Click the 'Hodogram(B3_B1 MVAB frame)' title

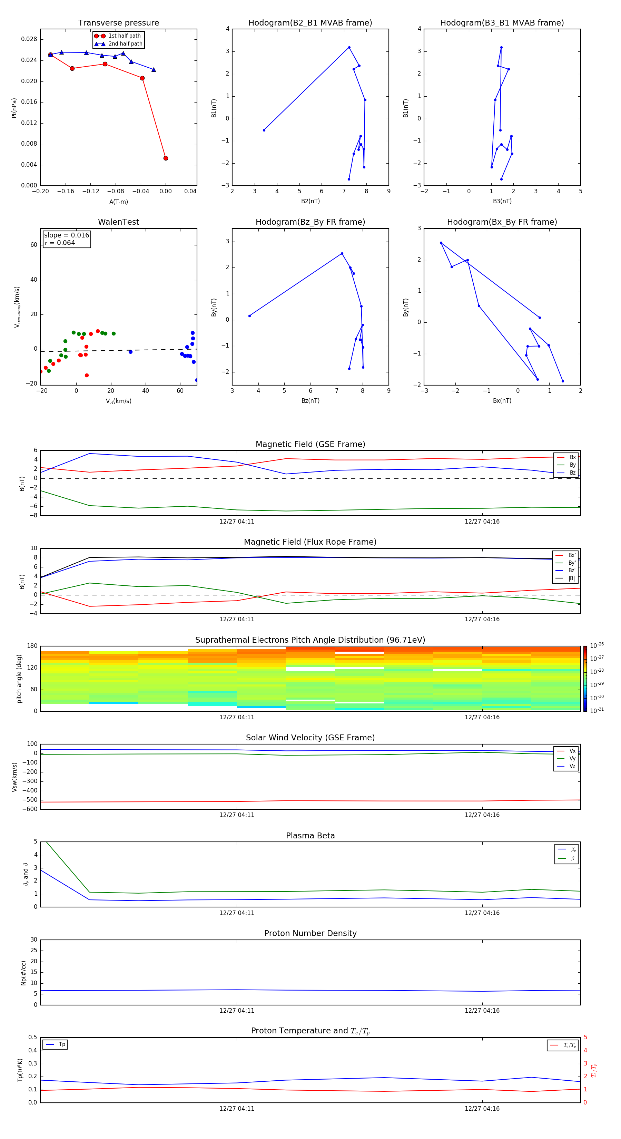502,22
